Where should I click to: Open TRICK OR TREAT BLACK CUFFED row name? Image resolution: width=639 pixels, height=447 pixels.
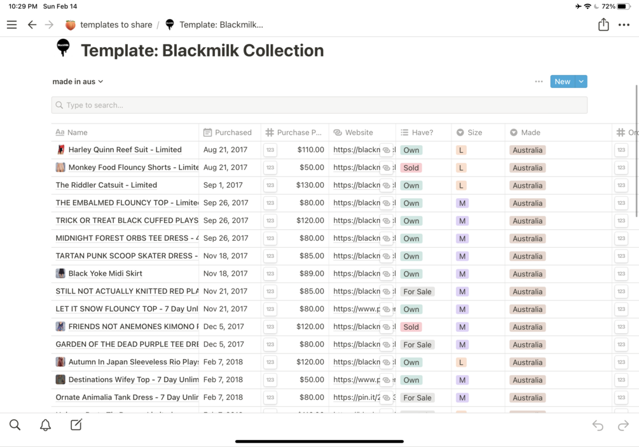coord(127,220)
